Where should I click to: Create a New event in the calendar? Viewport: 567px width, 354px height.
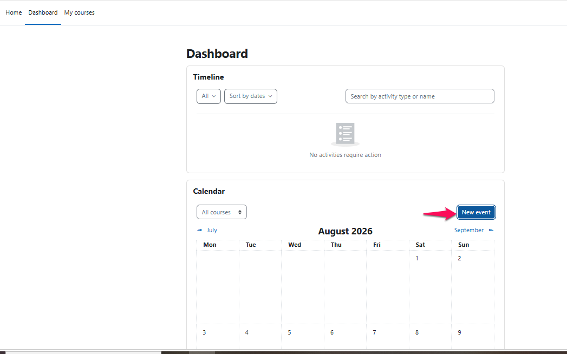tap(476, 212)
